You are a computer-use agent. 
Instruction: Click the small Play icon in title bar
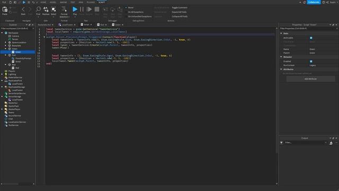(24, 2)
